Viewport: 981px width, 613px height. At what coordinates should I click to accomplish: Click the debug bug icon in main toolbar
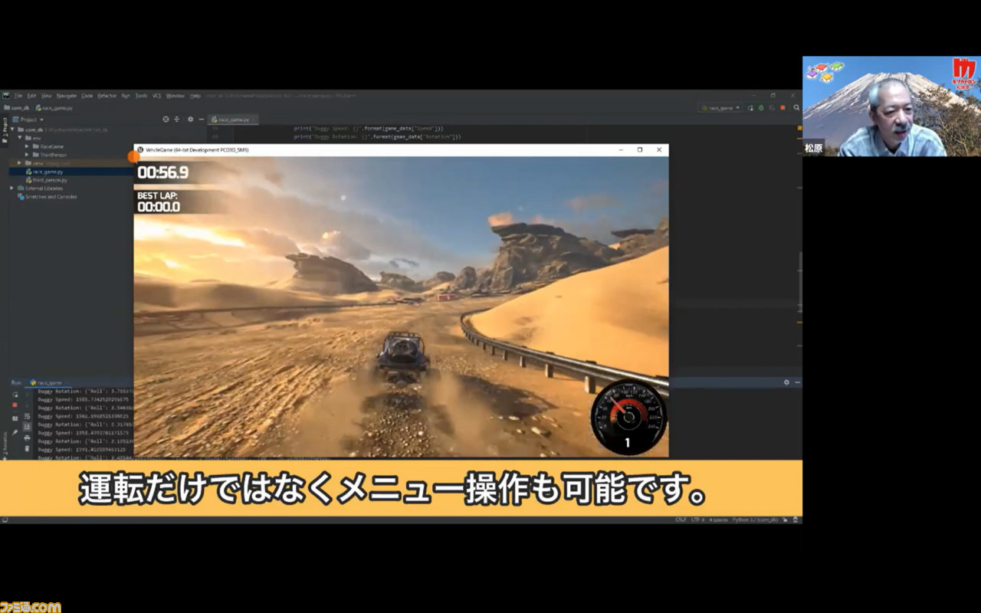[x=760, y=108]
